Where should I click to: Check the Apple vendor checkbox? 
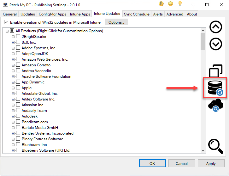pos(18,88)
